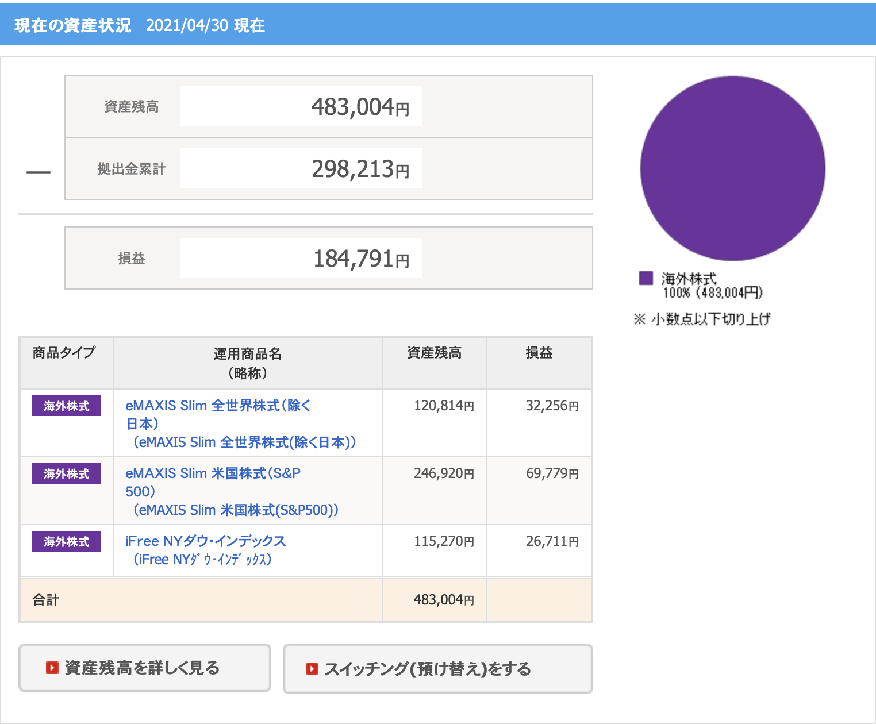Open eMAXIS Slim 米国株式(S&P500) fund link
The height and width of the screenshot is (724, 876).
(232, 492)
